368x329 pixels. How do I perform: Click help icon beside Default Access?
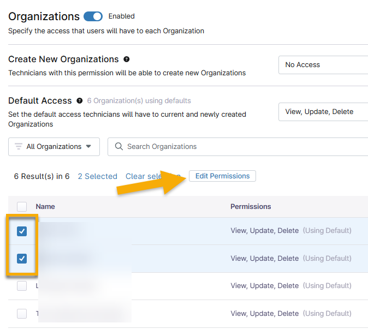(x=80, y=101)
